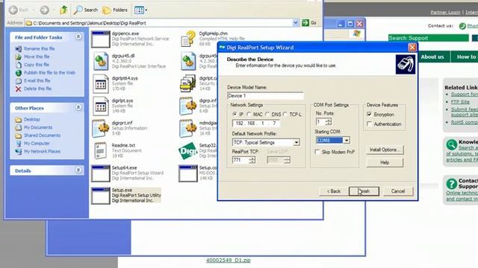Click the Go button beside address bar
This screenshot has height=268, width=478.
(x=309, y=23)
